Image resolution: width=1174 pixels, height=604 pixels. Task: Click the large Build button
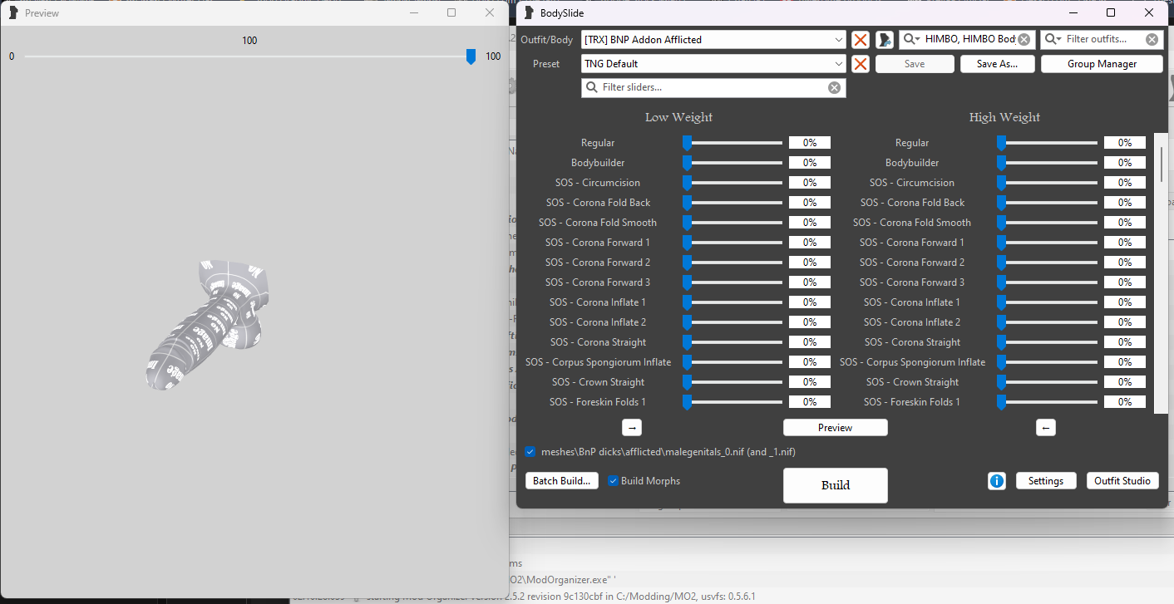tap(835, 485)
